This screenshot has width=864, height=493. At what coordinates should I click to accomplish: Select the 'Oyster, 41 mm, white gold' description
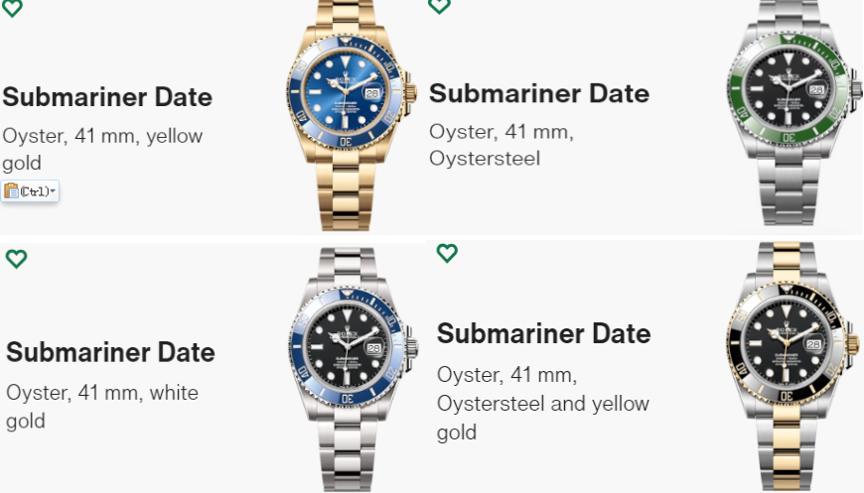pos(102,406)
